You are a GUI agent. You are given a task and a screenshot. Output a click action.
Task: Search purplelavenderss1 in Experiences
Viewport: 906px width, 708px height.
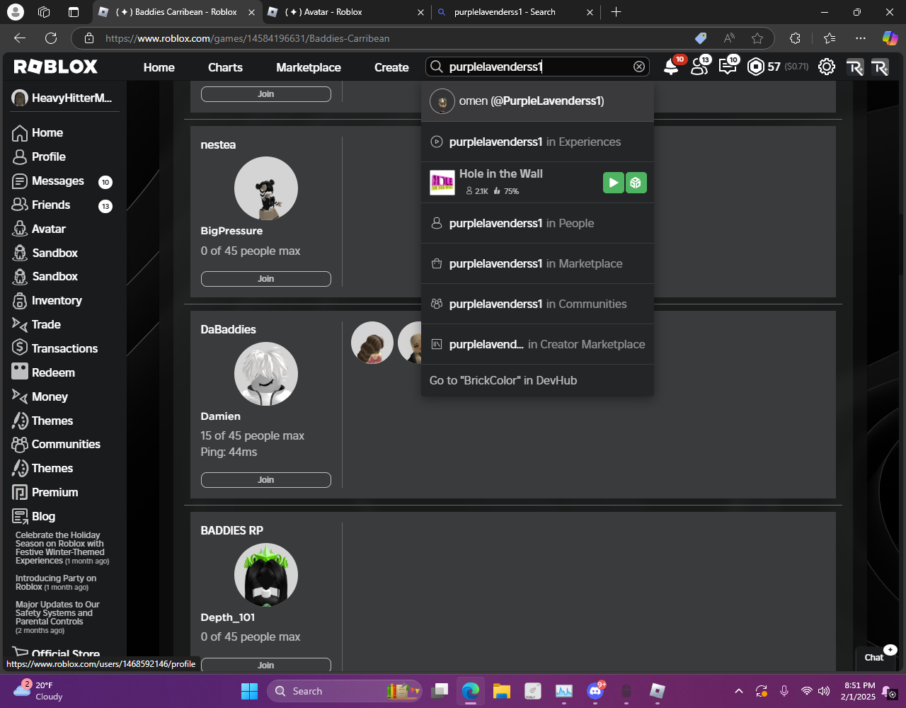(x=537, y=142)
